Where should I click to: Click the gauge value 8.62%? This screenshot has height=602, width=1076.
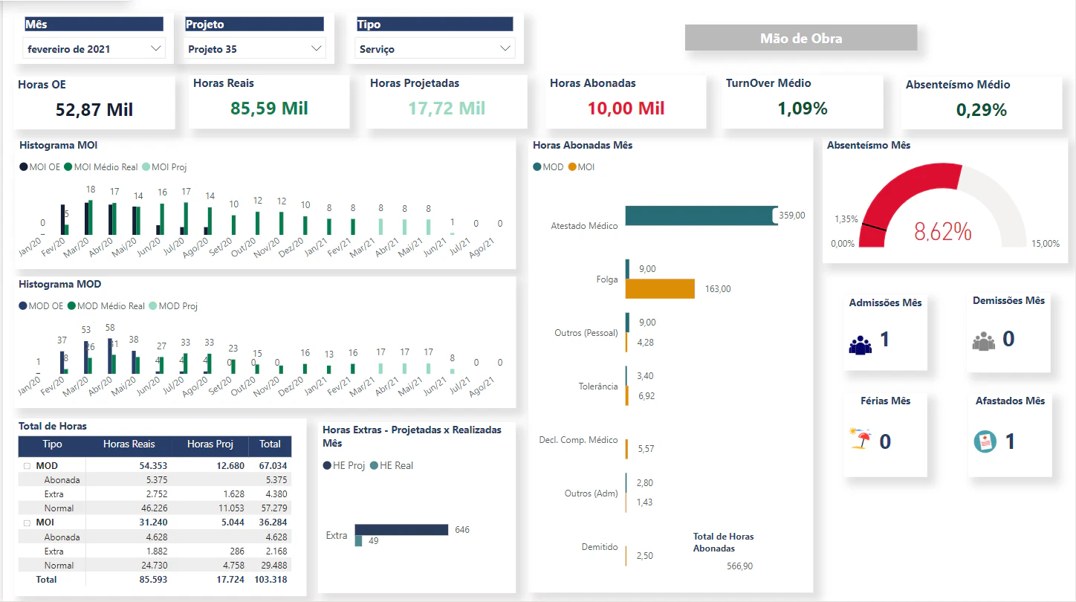click(x=943, y=232)
